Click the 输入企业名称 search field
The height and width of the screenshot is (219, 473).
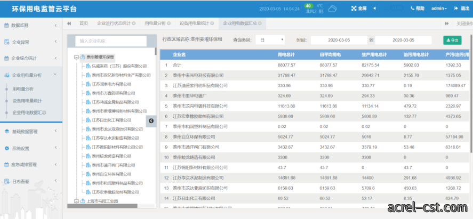(x=111, y=41)
